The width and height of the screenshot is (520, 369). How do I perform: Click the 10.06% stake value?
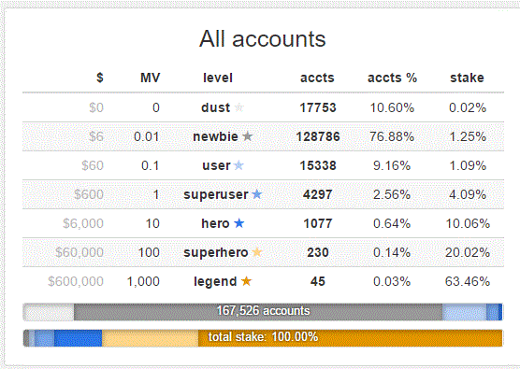click(468, 223)
